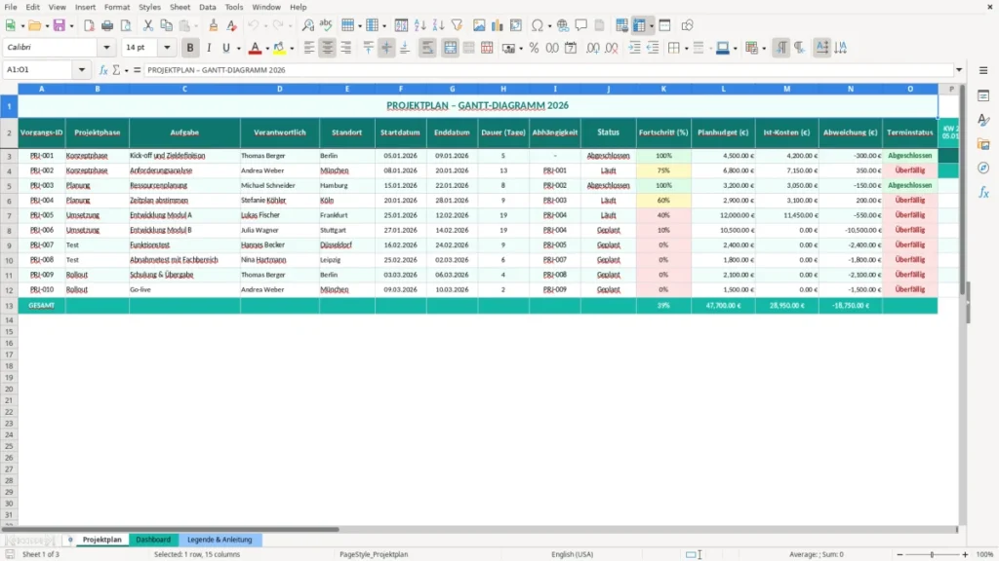The height and width of the screenshot is (561, 999).
Task: Open the Tools menu
Action: 234,7
